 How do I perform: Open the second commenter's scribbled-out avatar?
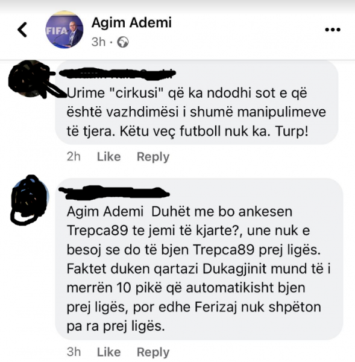[30, 200]
